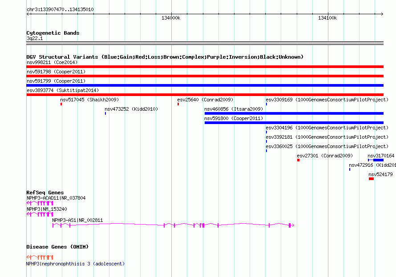
Task: Select the esv3360025 blue marker
Action: (x=267, y=151)
